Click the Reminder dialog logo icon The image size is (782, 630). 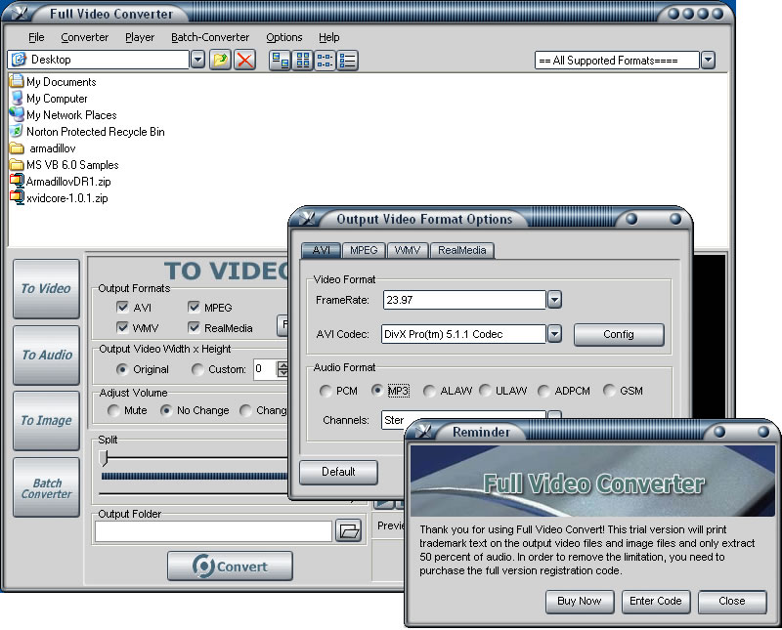(x=423, y=431)
